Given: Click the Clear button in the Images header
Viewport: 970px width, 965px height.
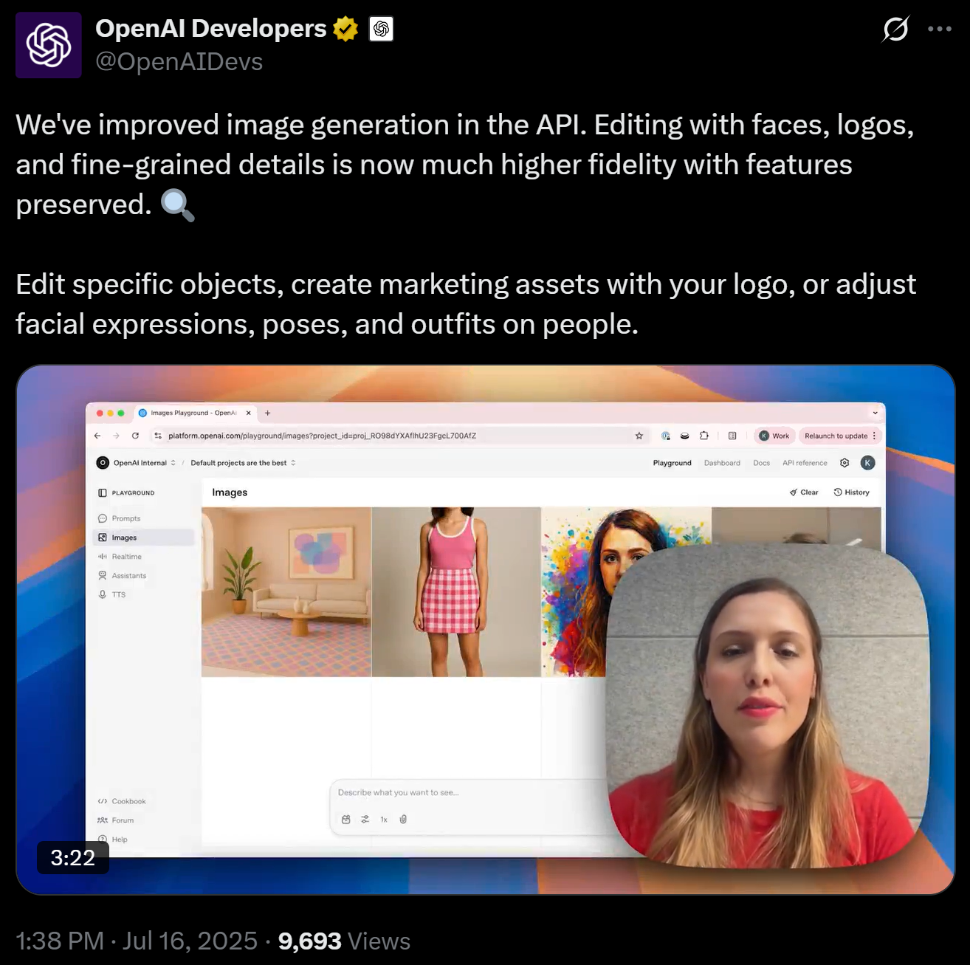Looking at the screenshot, I should 804,492.
